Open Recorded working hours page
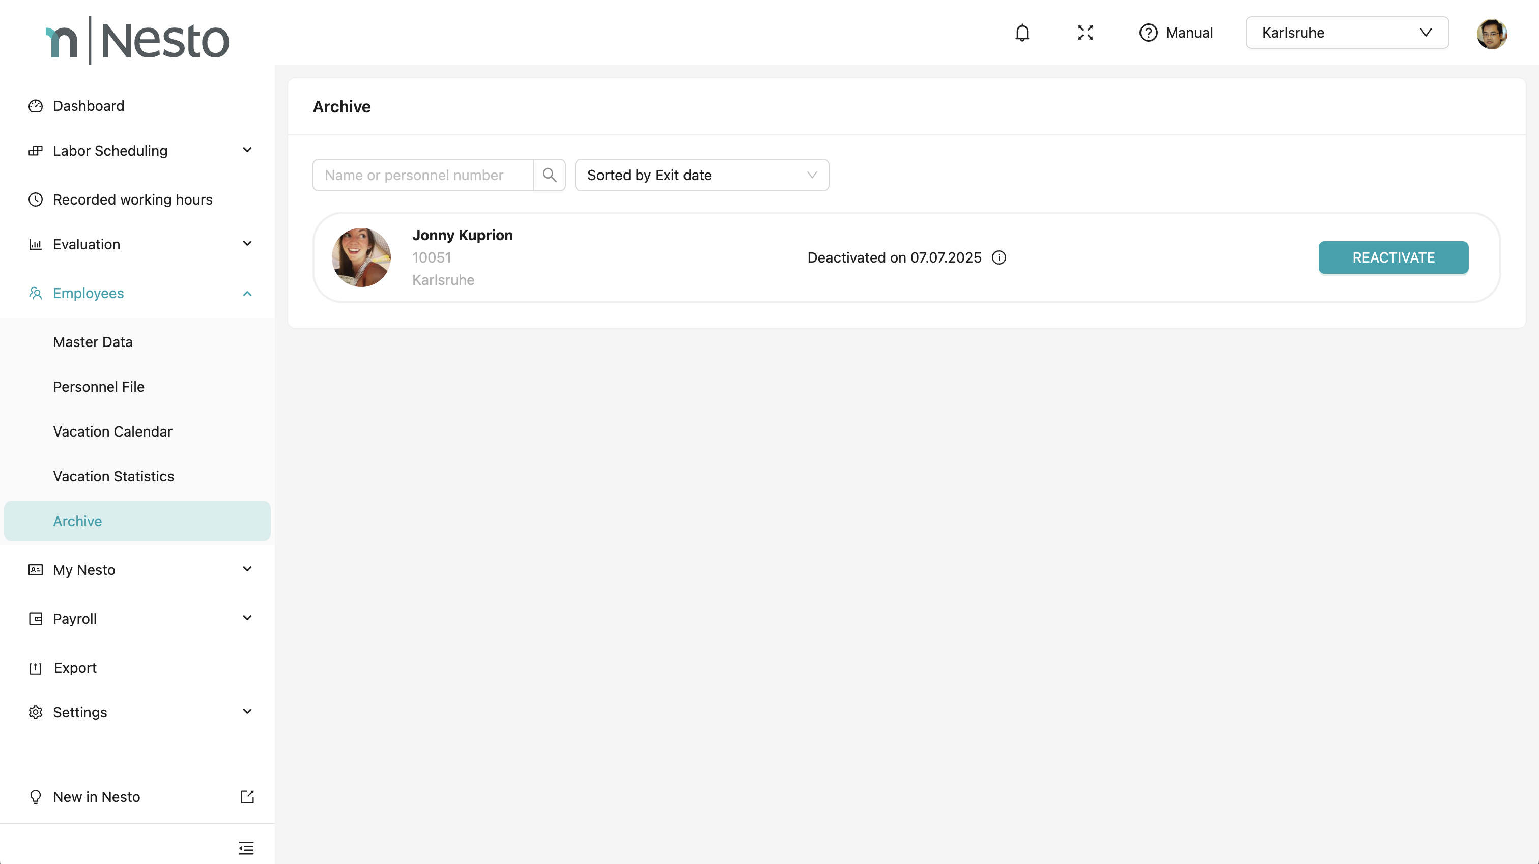Image resolution: width=1539 pixels, height=864 pixels. 133,199
